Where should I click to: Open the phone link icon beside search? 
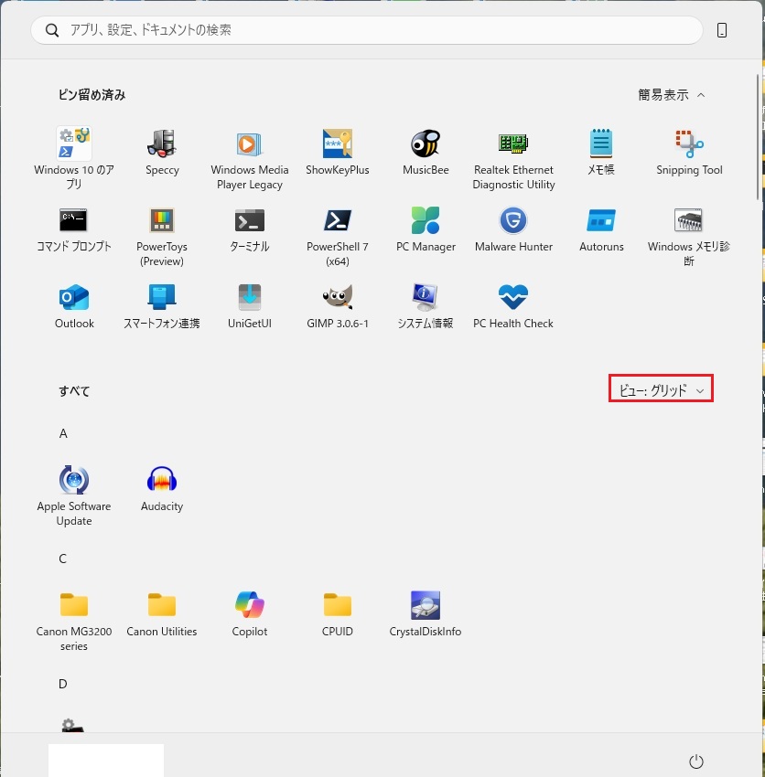(x=722, y=30)
